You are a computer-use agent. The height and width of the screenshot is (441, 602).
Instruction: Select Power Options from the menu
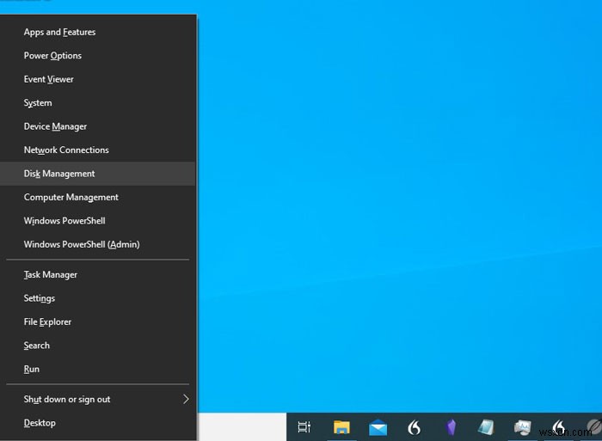(x=98, y=56)
